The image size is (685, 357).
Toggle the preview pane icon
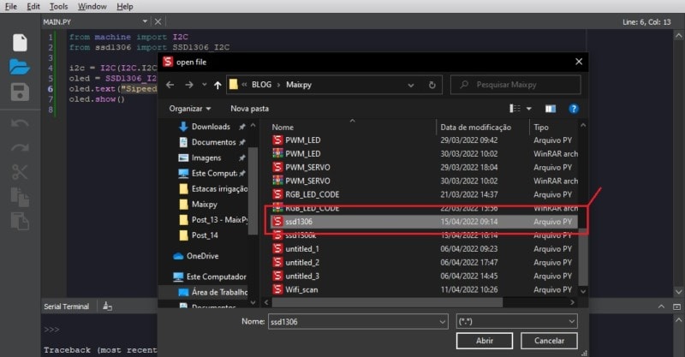pyautogui.click(x=551, y=109)
